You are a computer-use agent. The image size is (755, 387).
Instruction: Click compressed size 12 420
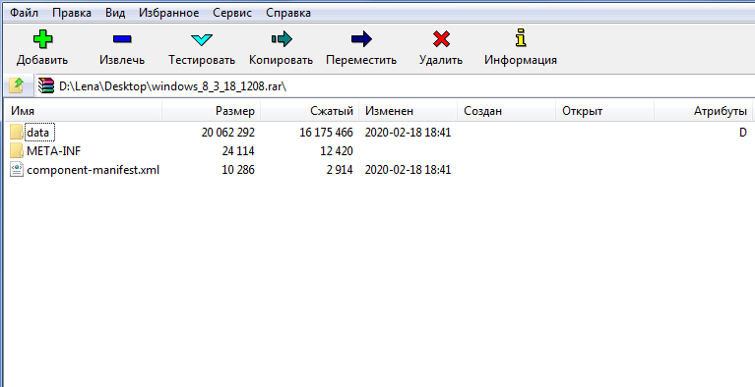point(337,151)
